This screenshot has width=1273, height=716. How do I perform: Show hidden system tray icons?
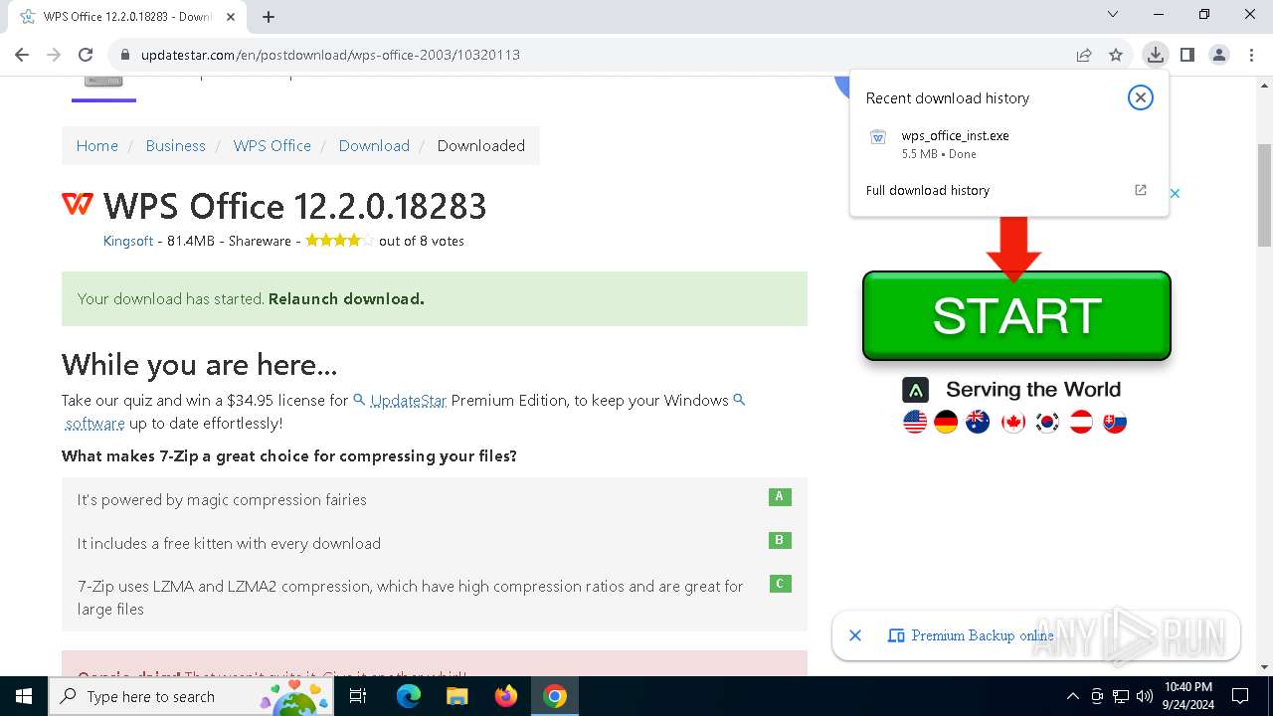pyautogui.click(x=1072, y=696)
